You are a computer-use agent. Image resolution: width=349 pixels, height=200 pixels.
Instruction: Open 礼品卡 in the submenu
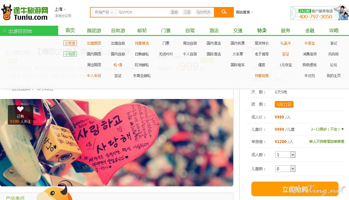(286, 43)
